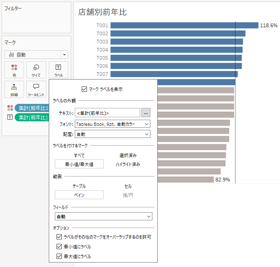Viewport: 280px width, 267px height.
Task: Click color dots icon beside 集計(前年比1 pill
Action: pyautogui.click(x=10, y=108)
